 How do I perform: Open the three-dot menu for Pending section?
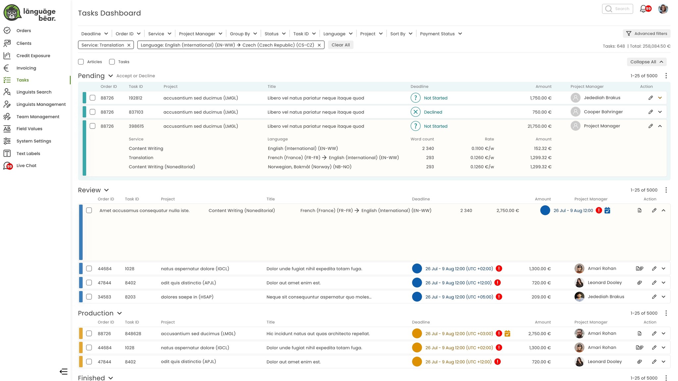click(x=666, y=76)
